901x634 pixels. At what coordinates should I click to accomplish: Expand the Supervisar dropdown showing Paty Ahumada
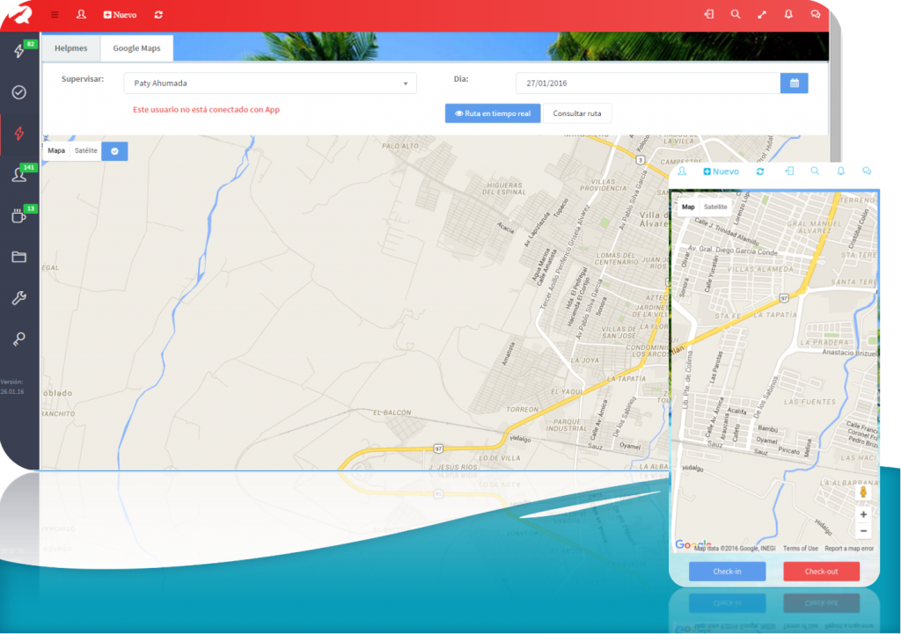pyautogui.click(x=270, y=84)
